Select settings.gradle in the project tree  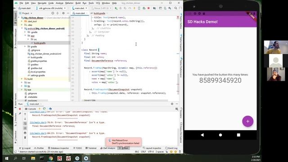click(38, 76)
